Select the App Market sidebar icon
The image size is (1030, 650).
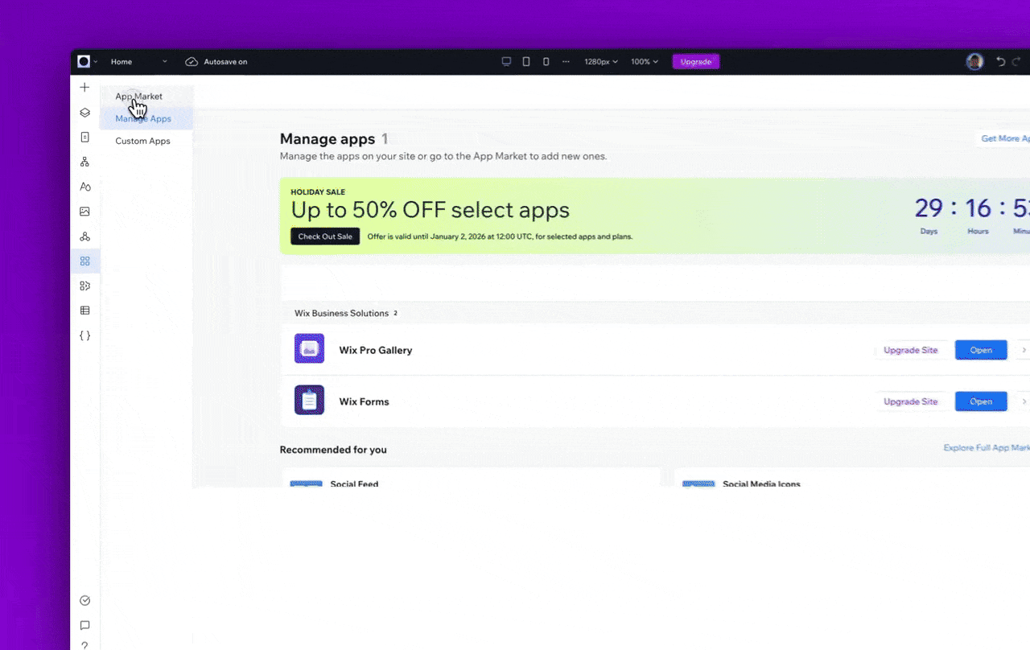84,261
